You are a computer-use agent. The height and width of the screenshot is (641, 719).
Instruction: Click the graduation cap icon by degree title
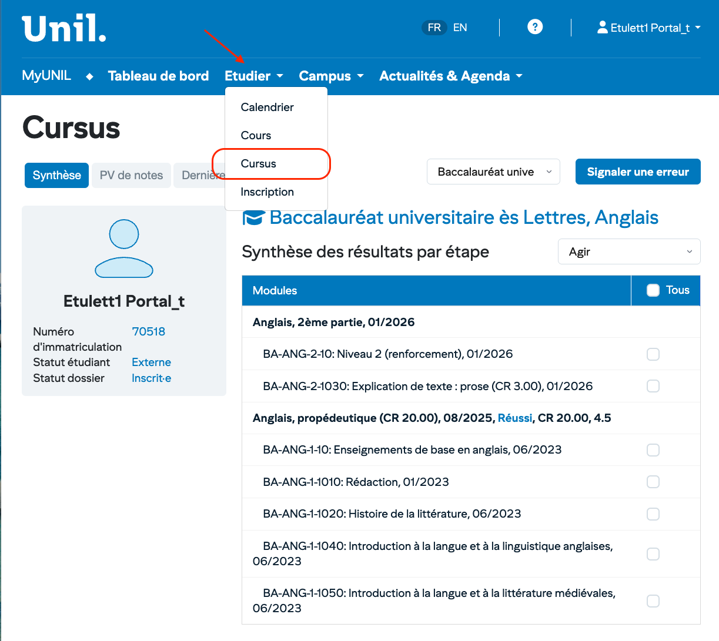[253, 218]
